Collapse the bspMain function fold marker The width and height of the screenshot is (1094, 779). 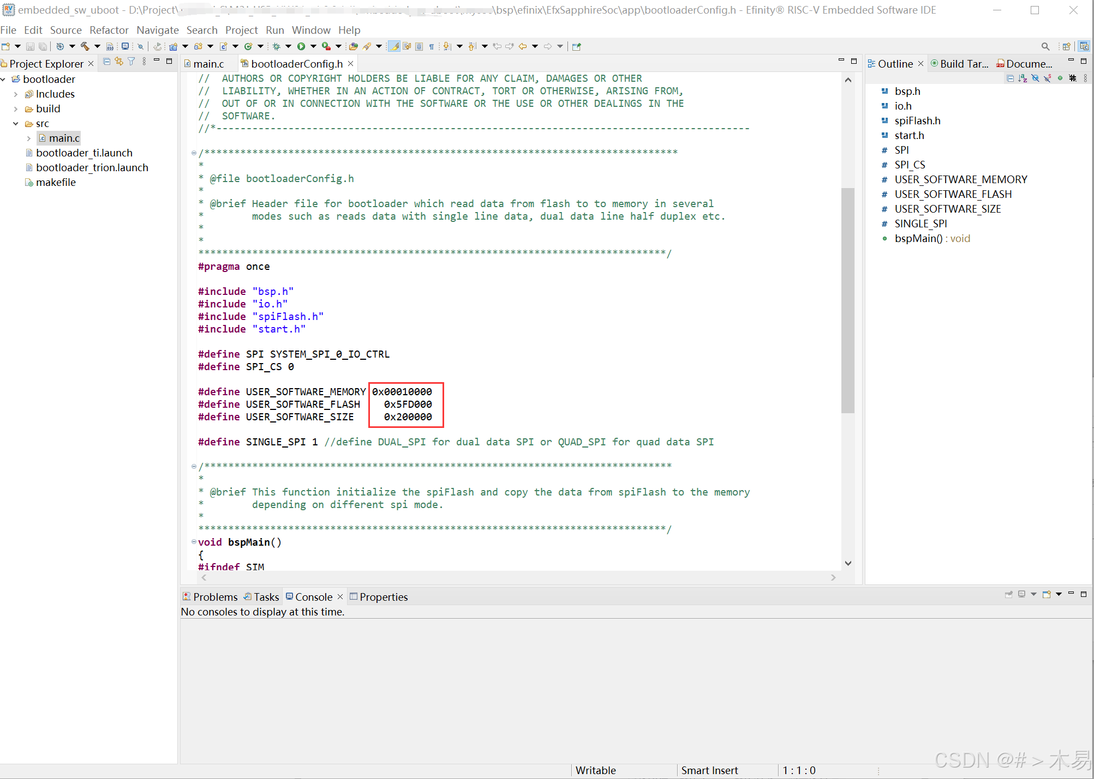pyautogui.click(x=194, y=542)
